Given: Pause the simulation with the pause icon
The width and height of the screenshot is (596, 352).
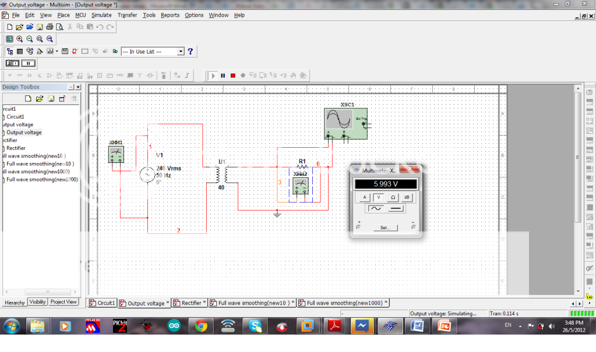Looking at the screenshot, I should (x=223, y=75).
